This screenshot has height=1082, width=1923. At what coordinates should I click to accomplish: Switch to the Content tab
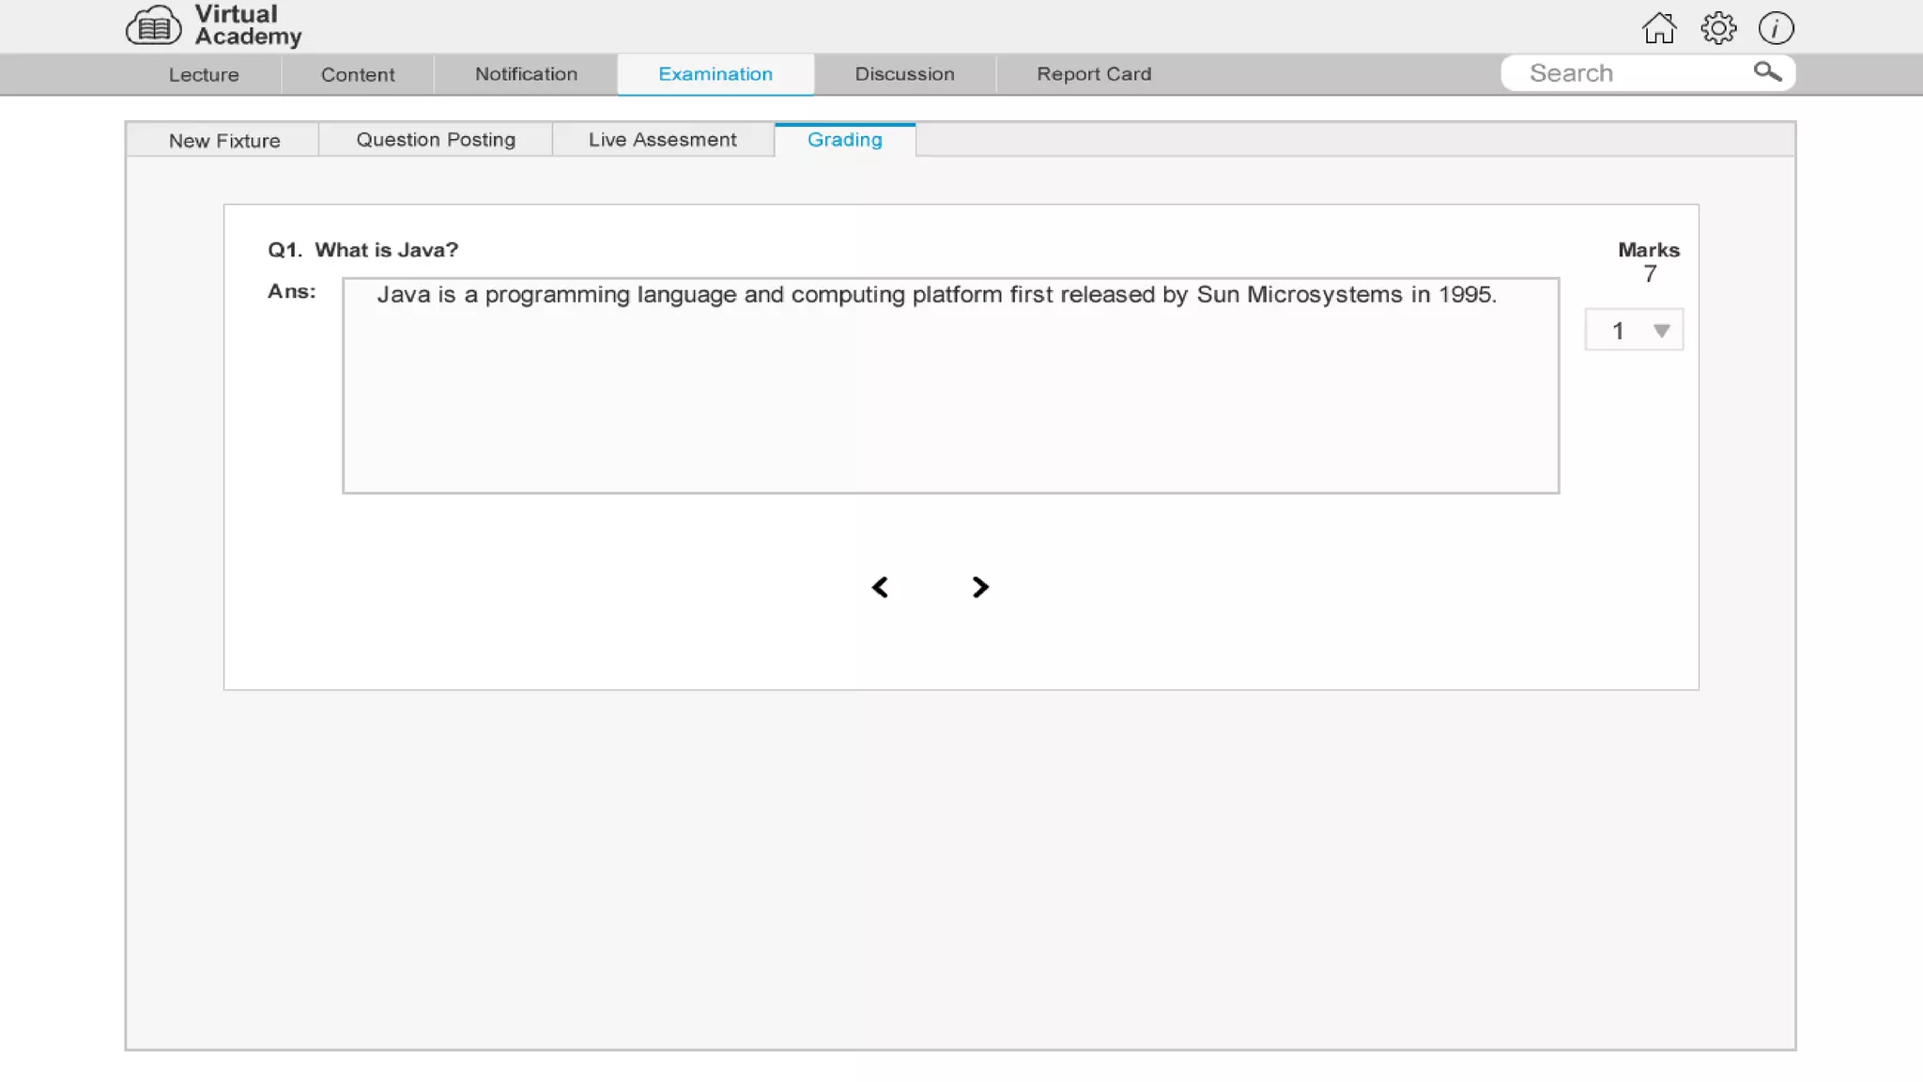pyautogui.click(x=358, y=74)
